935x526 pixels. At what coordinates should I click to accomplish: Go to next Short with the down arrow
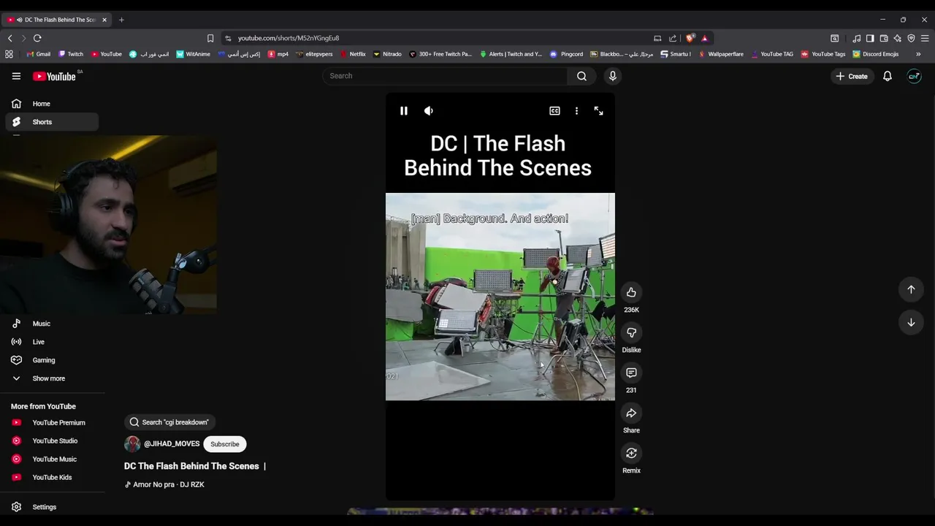coord(911,322)
